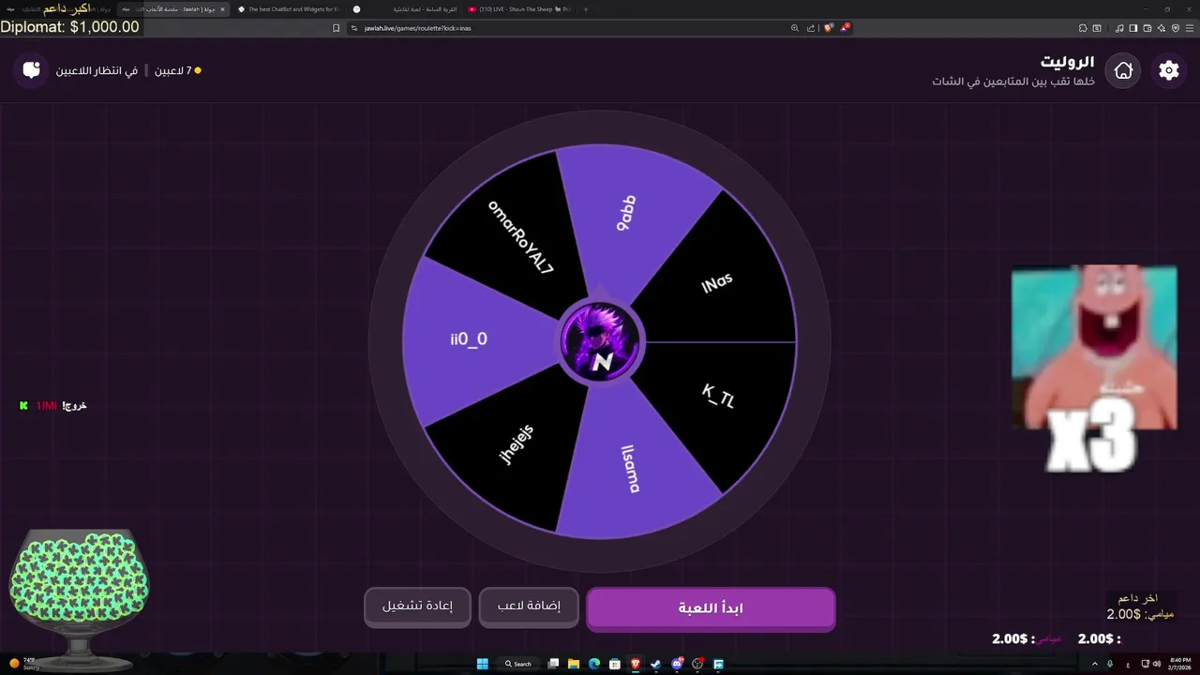Open Discord on taskbar

pyautogui.click(x=677, y=664)
